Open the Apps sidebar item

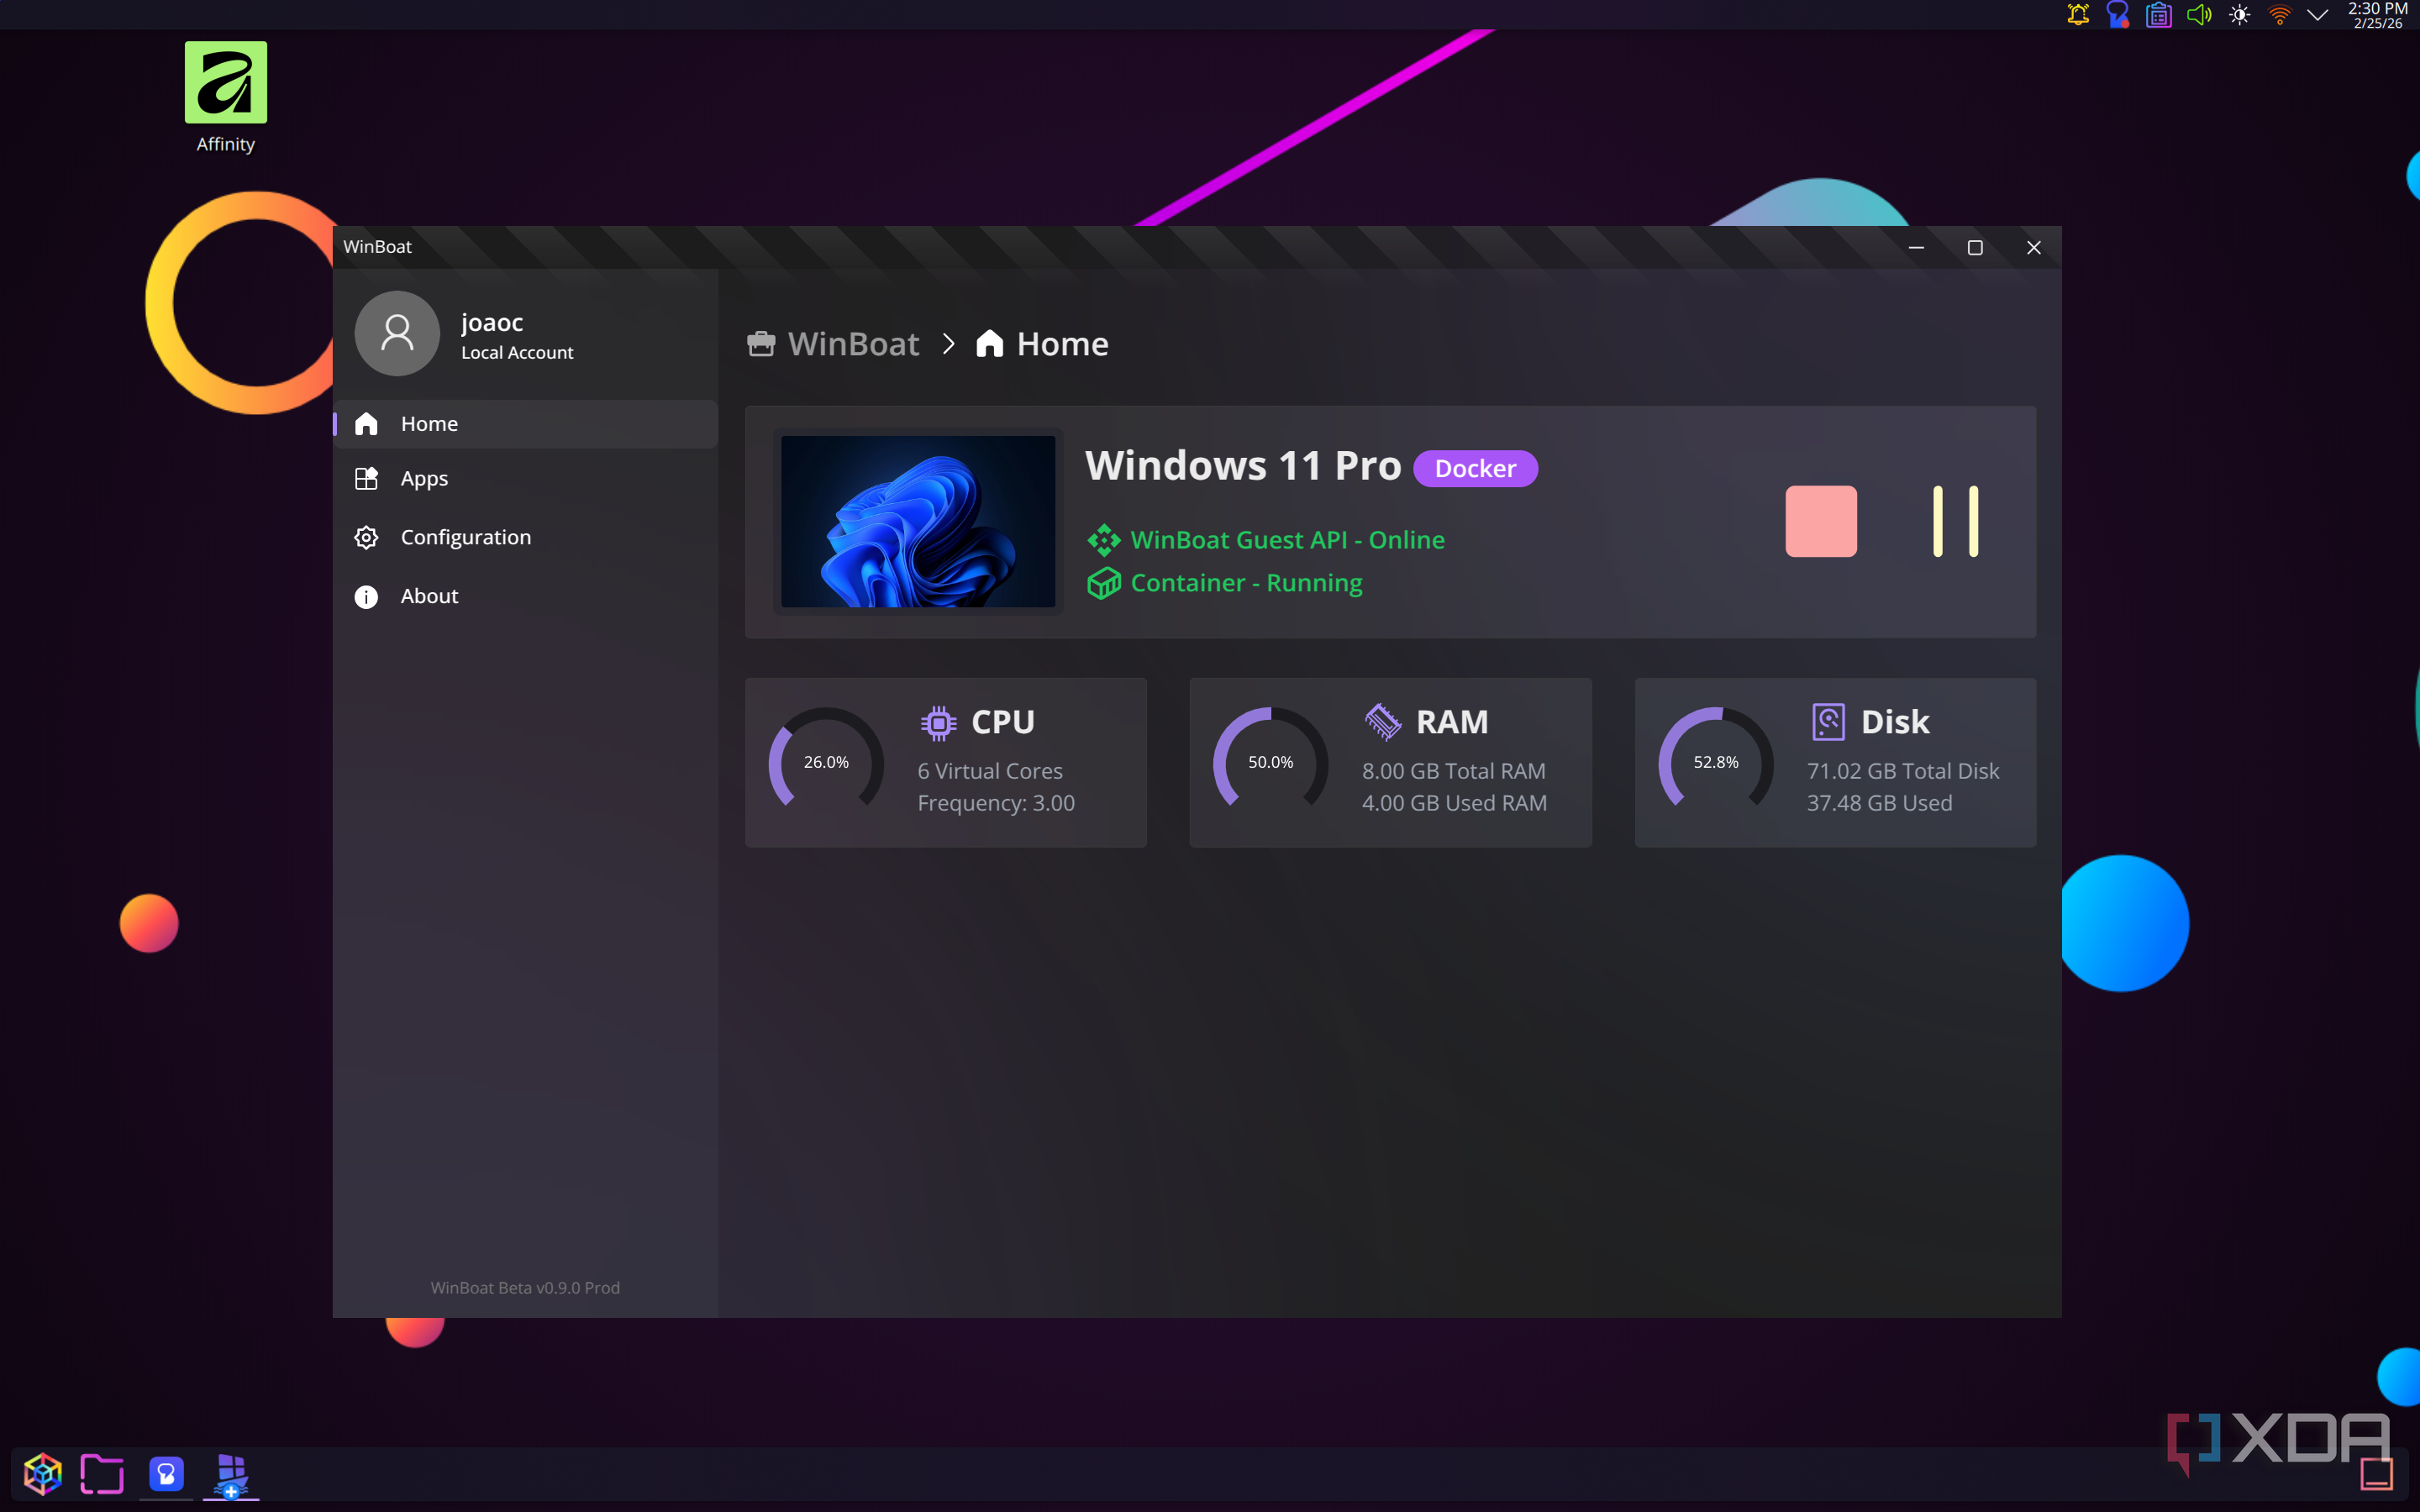pos(525,479)
